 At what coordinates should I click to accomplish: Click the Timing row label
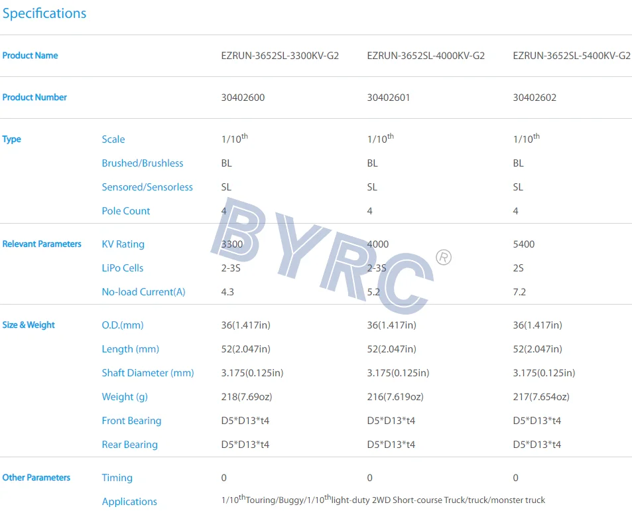pyautogui.click(x=117, y=478)
